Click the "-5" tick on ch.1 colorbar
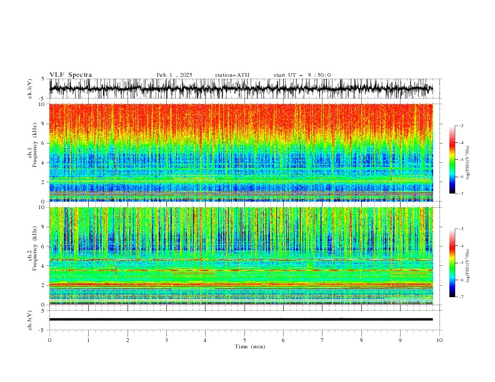Viewport: 495px width, 382px height. [461, 160]
